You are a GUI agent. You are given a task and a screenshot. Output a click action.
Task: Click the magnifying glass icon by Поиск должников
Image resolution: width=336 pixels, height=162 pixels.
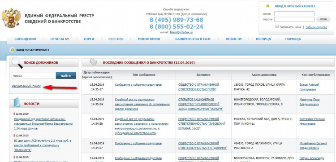pyautogui.click(x=17, y=63)
